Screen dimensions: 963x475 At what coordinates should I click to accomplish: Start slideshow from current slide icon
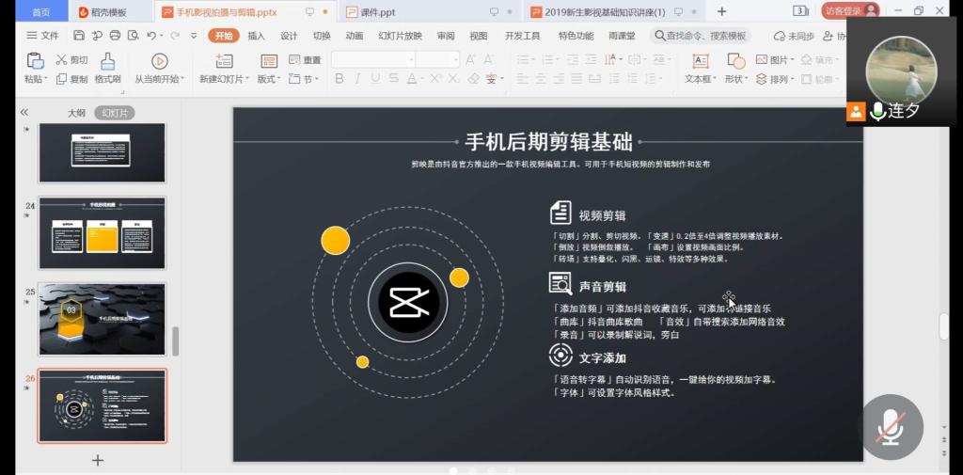(160, 61)
